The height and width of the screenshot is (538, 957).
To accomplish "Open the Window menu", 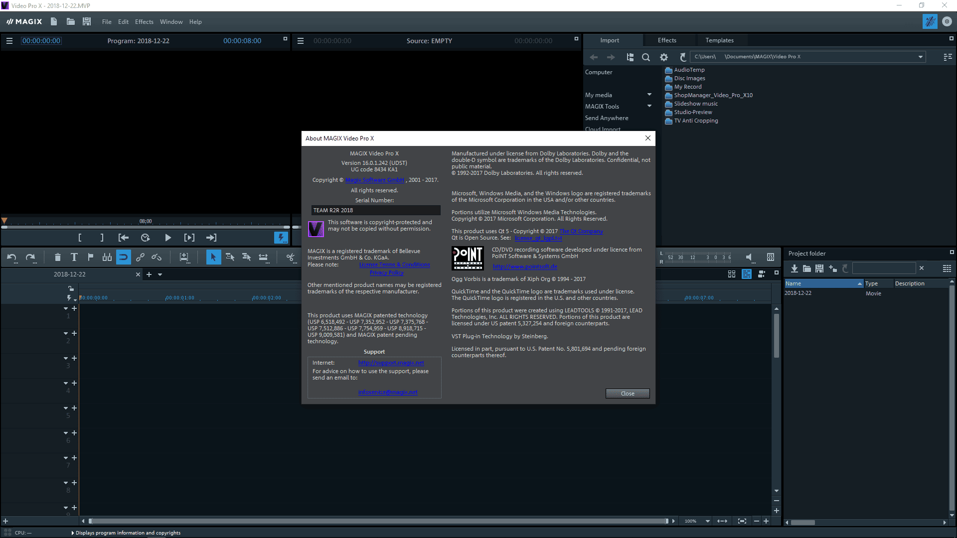I will point(171,22).
